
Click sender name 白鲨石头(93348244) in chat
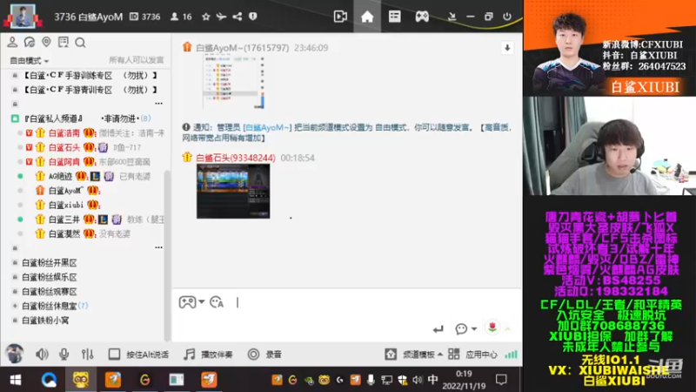[x=236, y=158]
